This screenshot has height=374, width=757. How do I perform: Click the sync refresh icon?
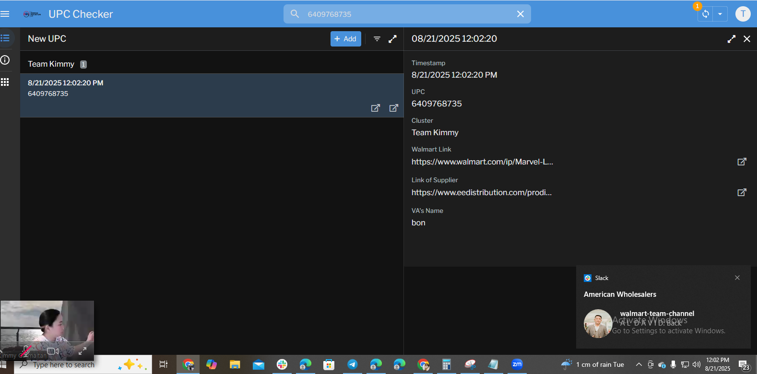point(705,14)
